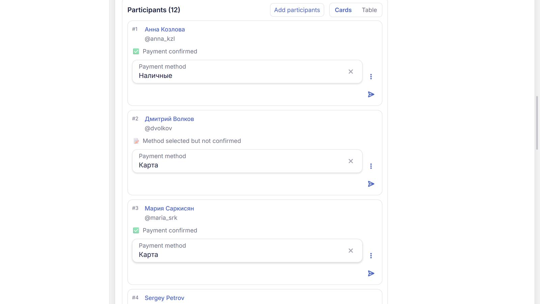Viewport: 540px width, 304px height.
Task: Send message to Дмитрий Волков
Action: 371,184
